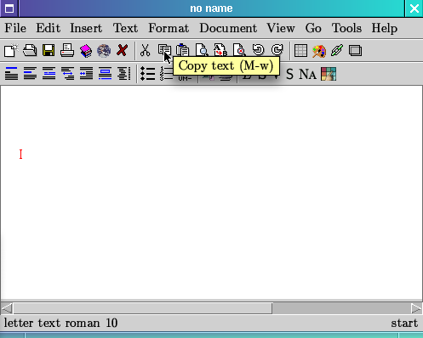
Task: Click the blue framed box paragraph icon
Action: coord(105,74)
